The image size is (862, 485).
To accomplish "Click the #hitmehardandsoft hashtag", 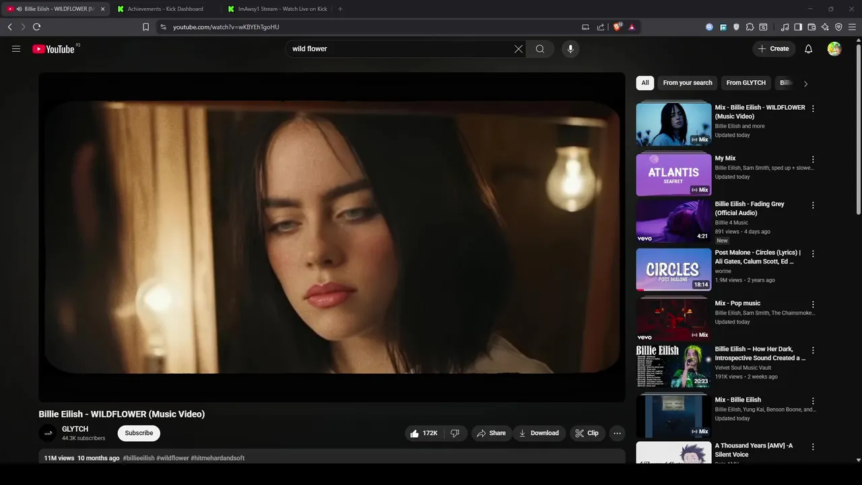I will pos(218,458).
